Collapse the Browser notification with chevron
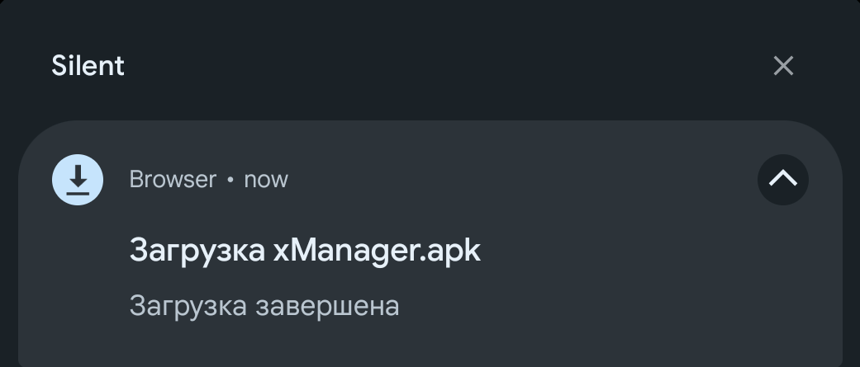Image resolution: width=860 pixels, height=367 pixels. tap(782, 180)
